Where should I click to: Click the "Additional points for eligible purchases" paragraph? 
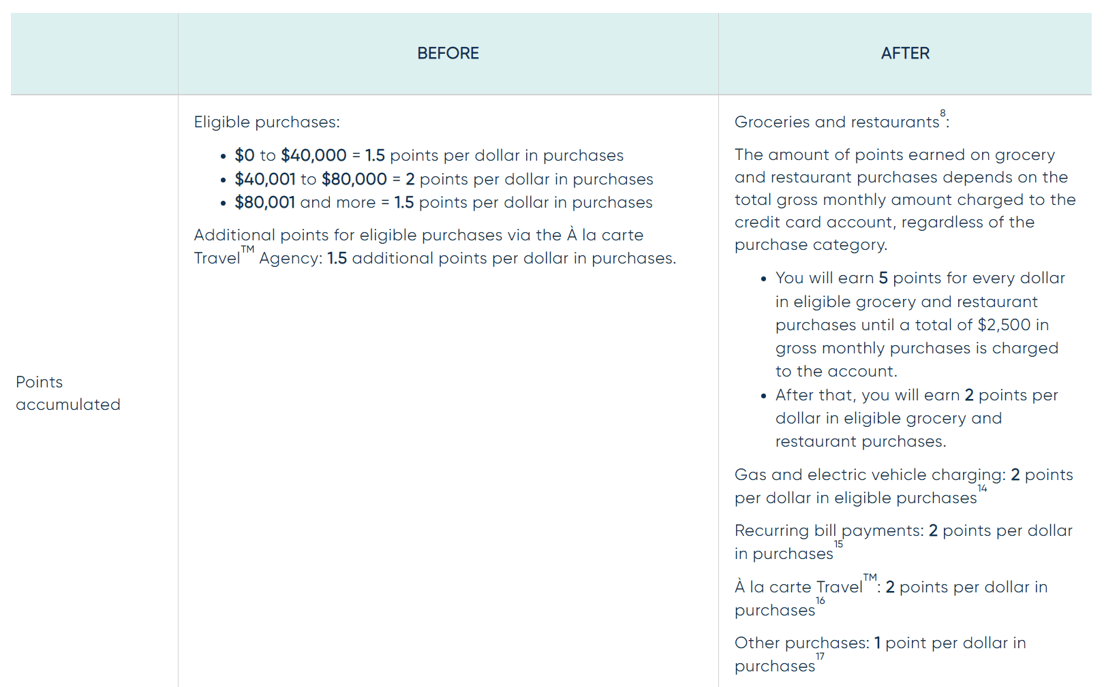pyautogui.click(x=435, y=246)
